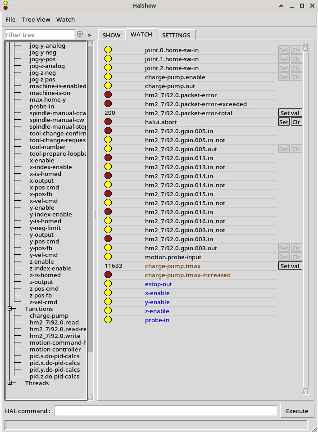The image size is (318, 432).
Task: Click the yellow LED beside probe-in signal
Action: tap(108, 320)
